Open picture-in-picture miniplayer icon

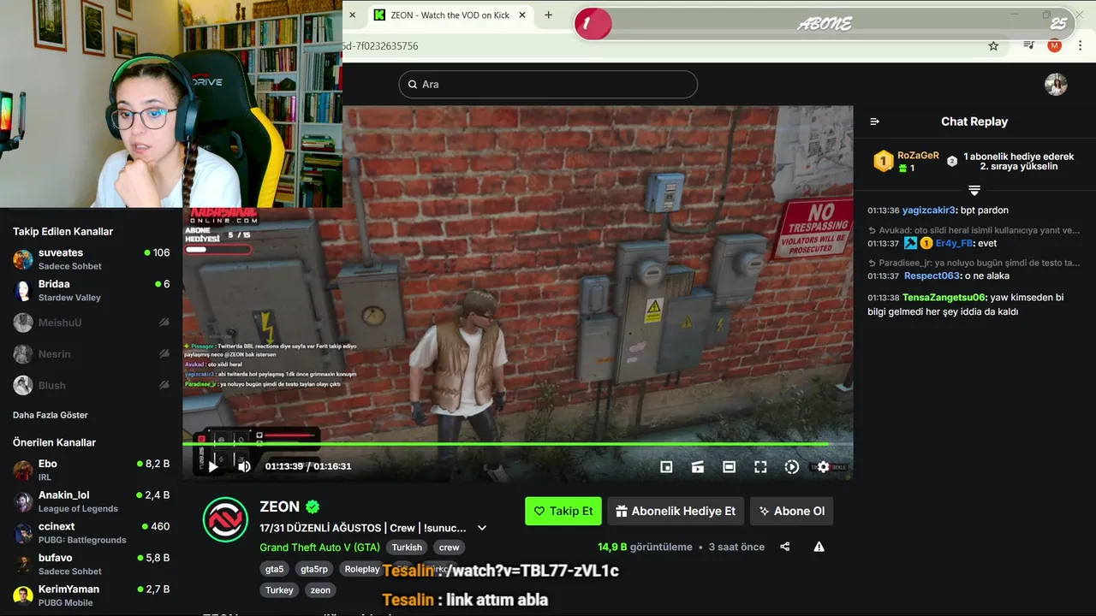coord(666,466)
